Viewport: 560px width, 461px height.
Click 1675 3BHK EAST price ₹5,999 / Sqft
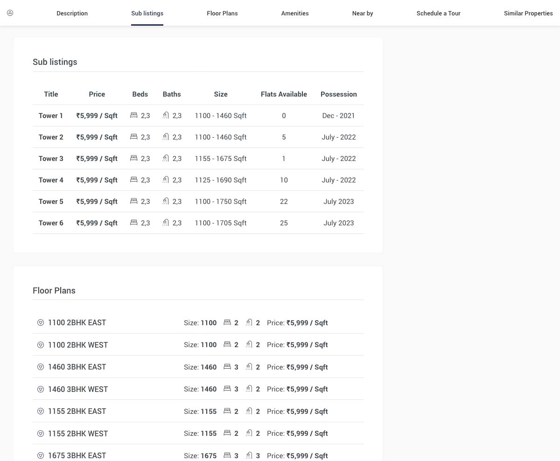click(x=307, y=455)
